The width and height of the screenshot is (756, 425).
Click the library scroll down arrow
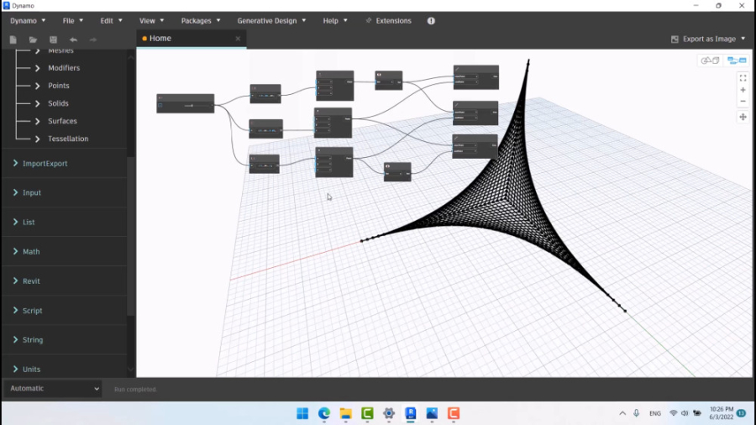click(131, 370)
